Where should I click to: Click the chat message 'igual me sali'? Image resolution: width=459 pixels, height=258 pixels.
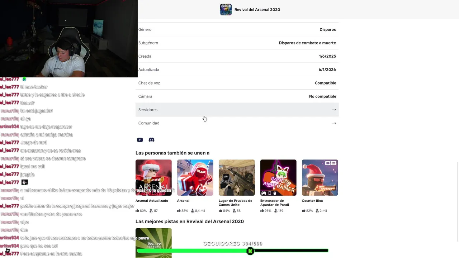tap(33, 167)
